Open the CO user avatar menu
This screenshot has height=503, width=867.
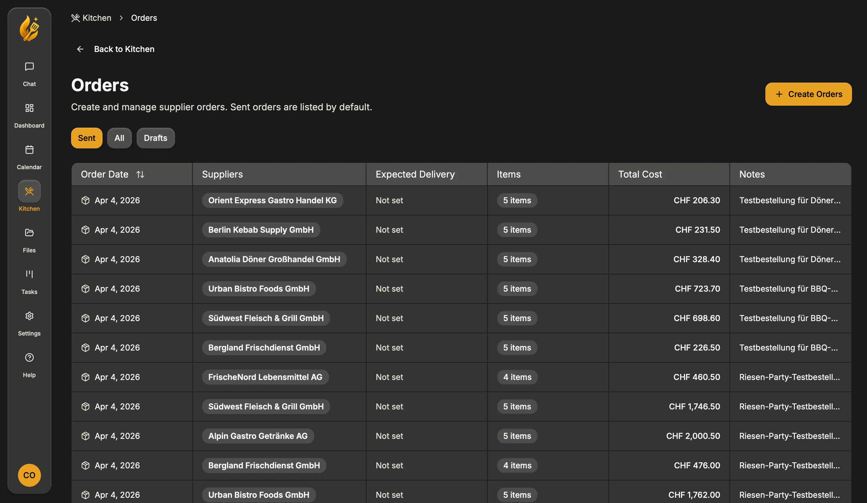point(29,475)
